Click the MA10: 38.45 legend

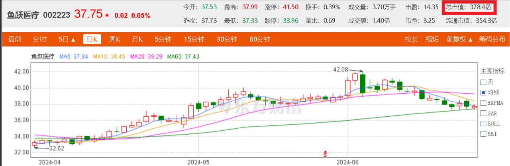click(x=109, y=56)
